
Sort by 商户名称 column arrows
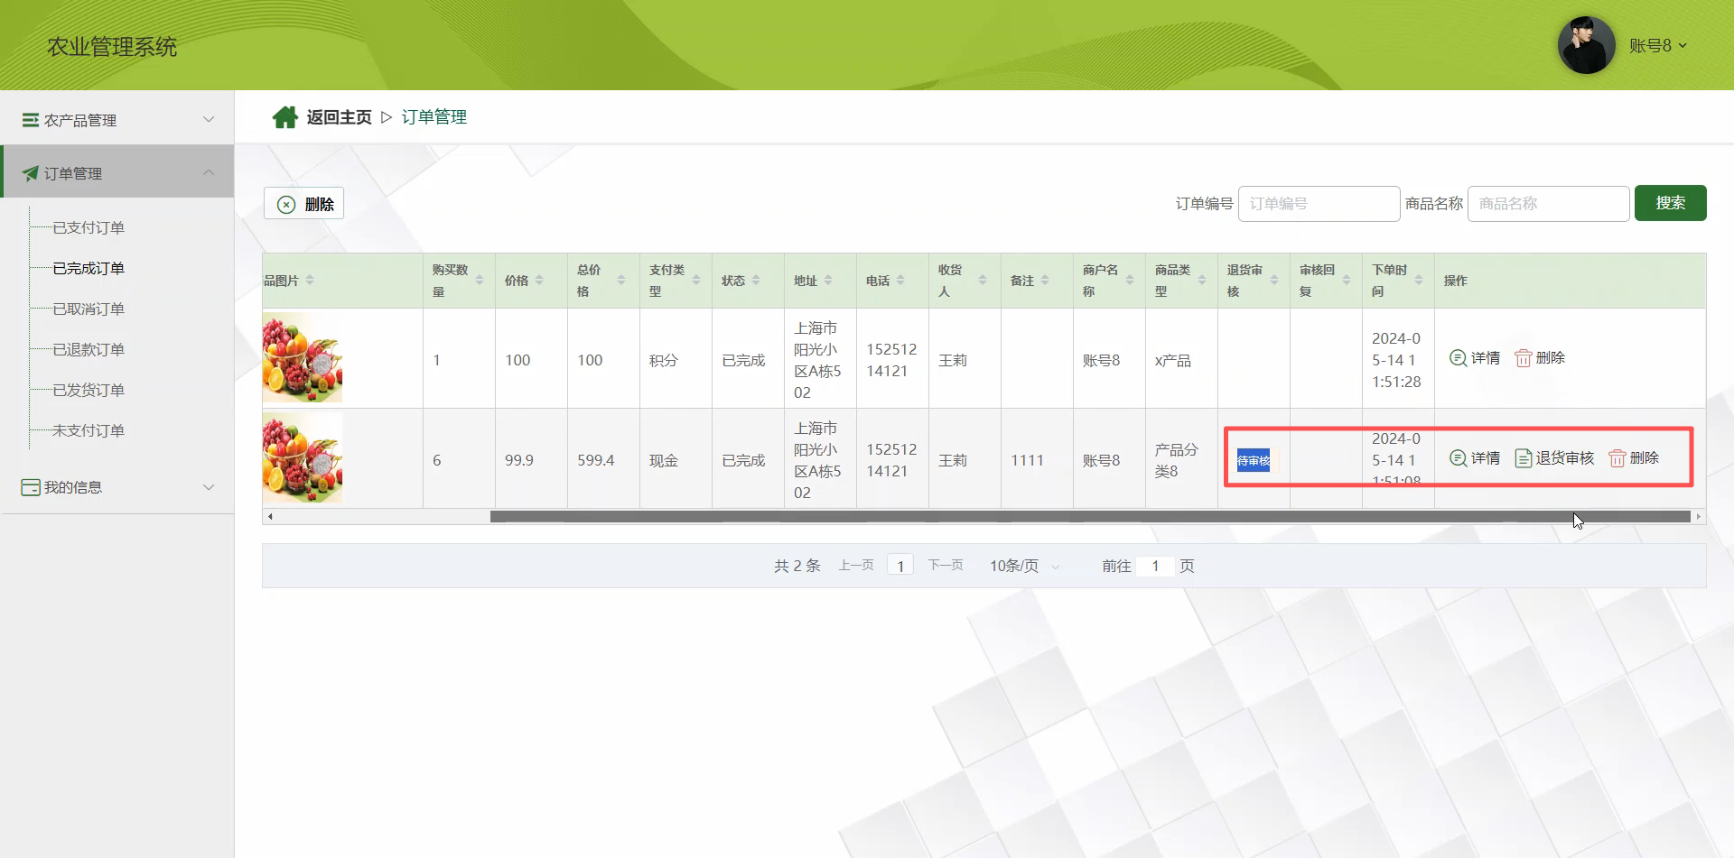pyautogui.click(x=1130, y=281)
